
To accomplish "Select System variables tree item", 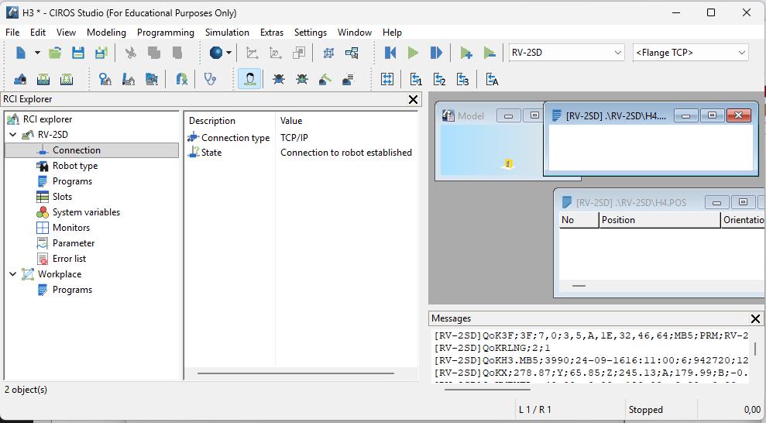I will pos(86,212).
